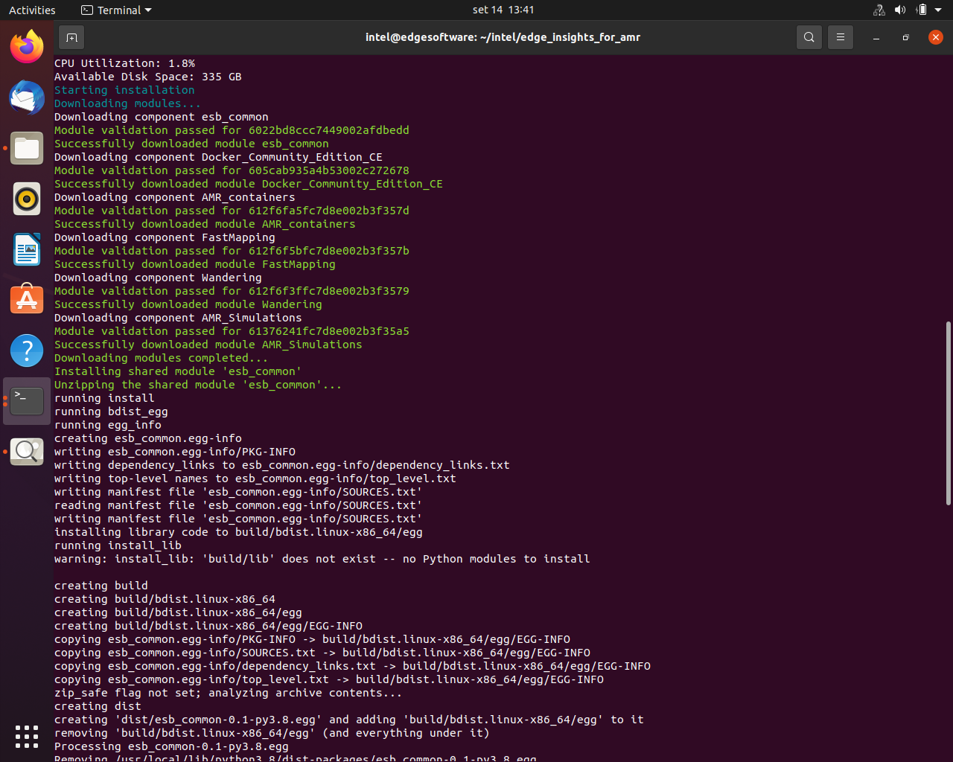Open Thunderbird mail from the dock

tap(27, 97)
